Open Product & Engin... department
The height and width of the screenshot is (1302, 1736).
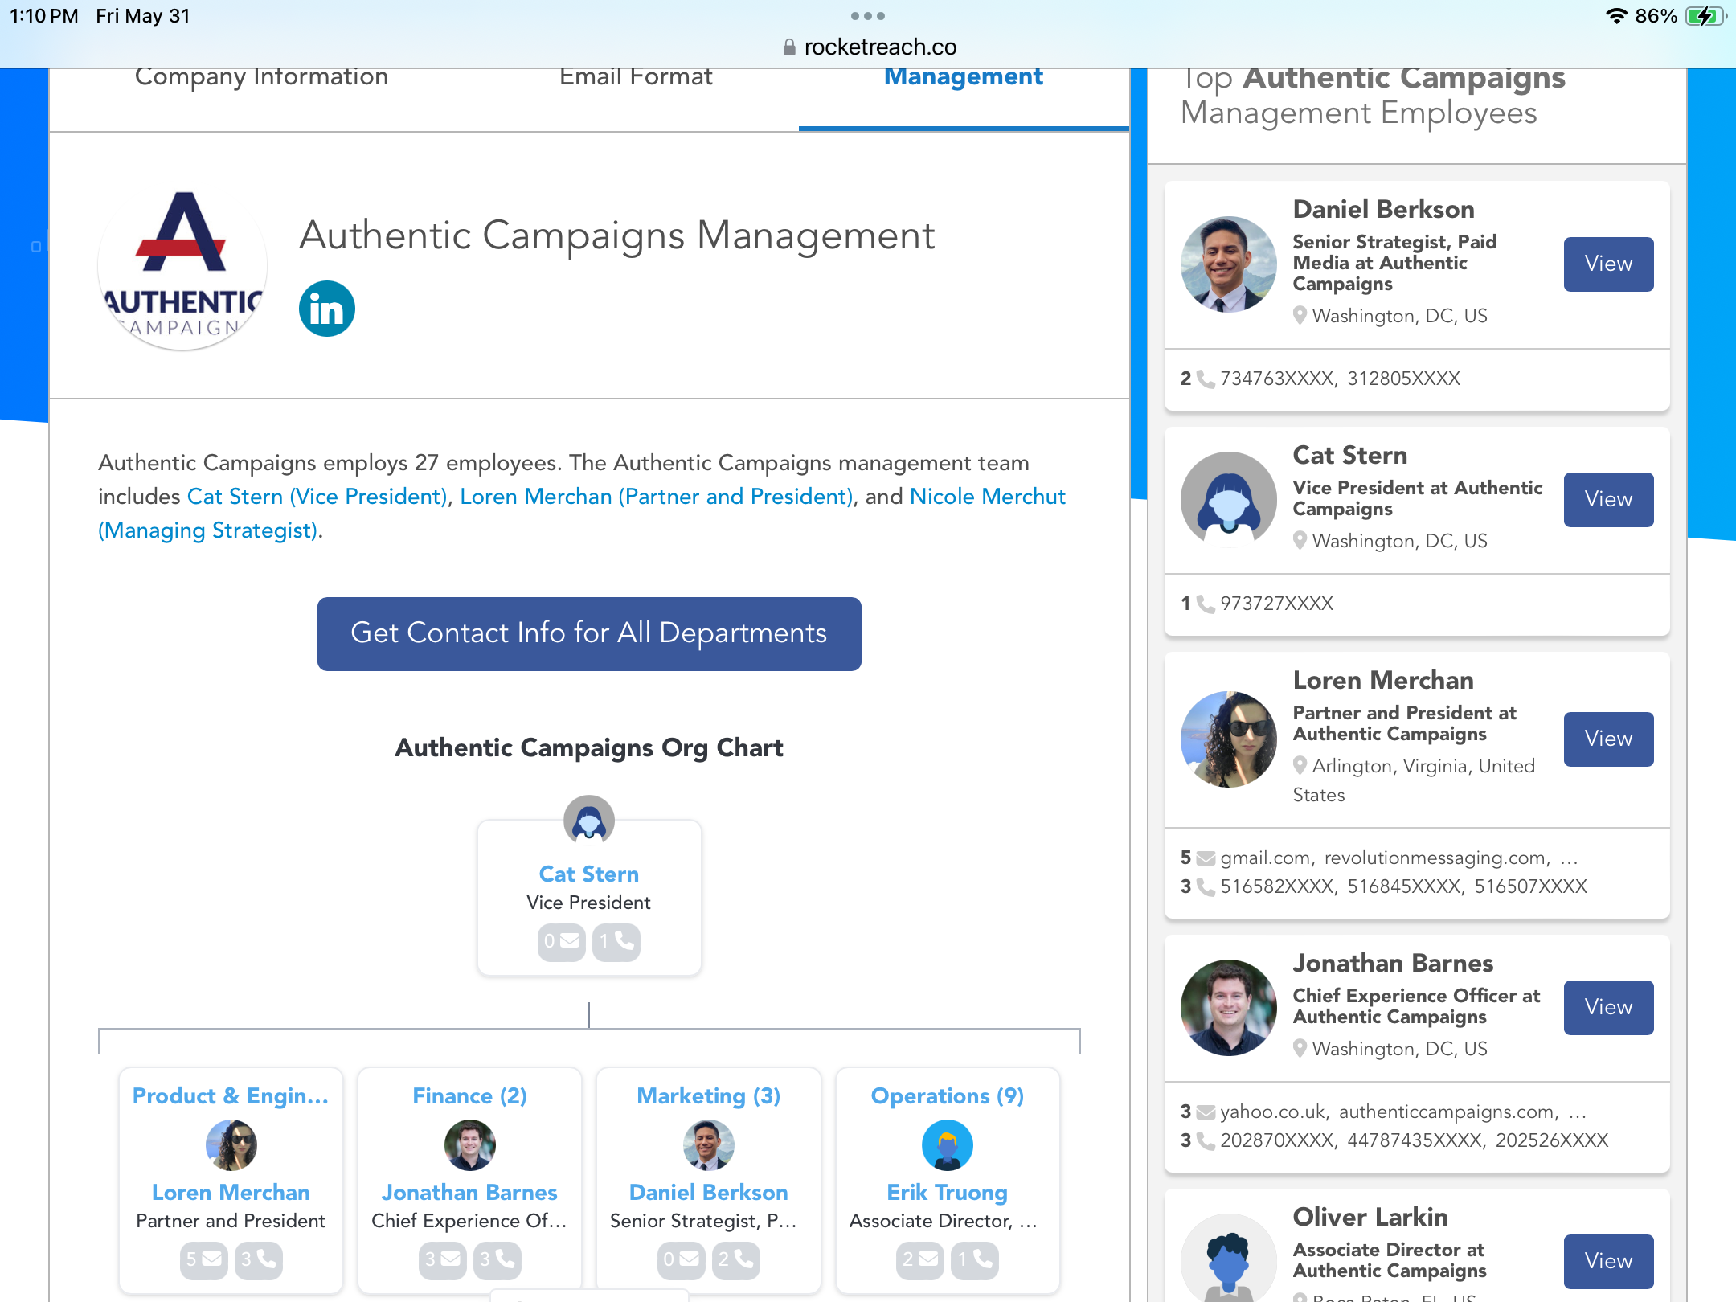point(231,1096)
